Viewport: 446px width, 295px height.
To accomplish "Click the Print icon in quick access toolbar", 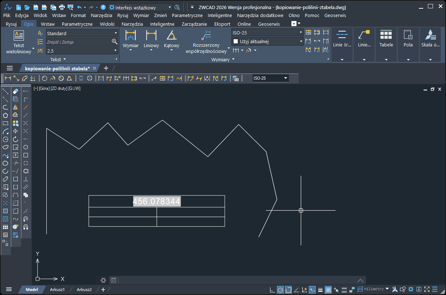I will click(x=62, y=7).
